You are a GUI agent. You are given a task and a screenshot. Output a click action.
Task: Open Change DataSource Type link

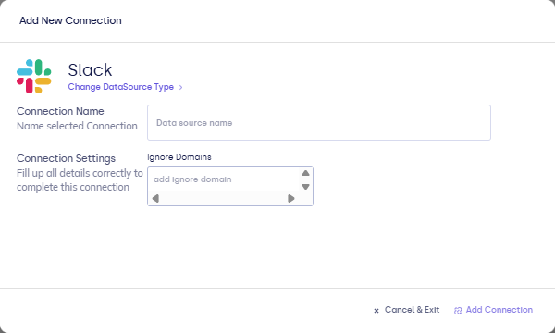(120, 87)
